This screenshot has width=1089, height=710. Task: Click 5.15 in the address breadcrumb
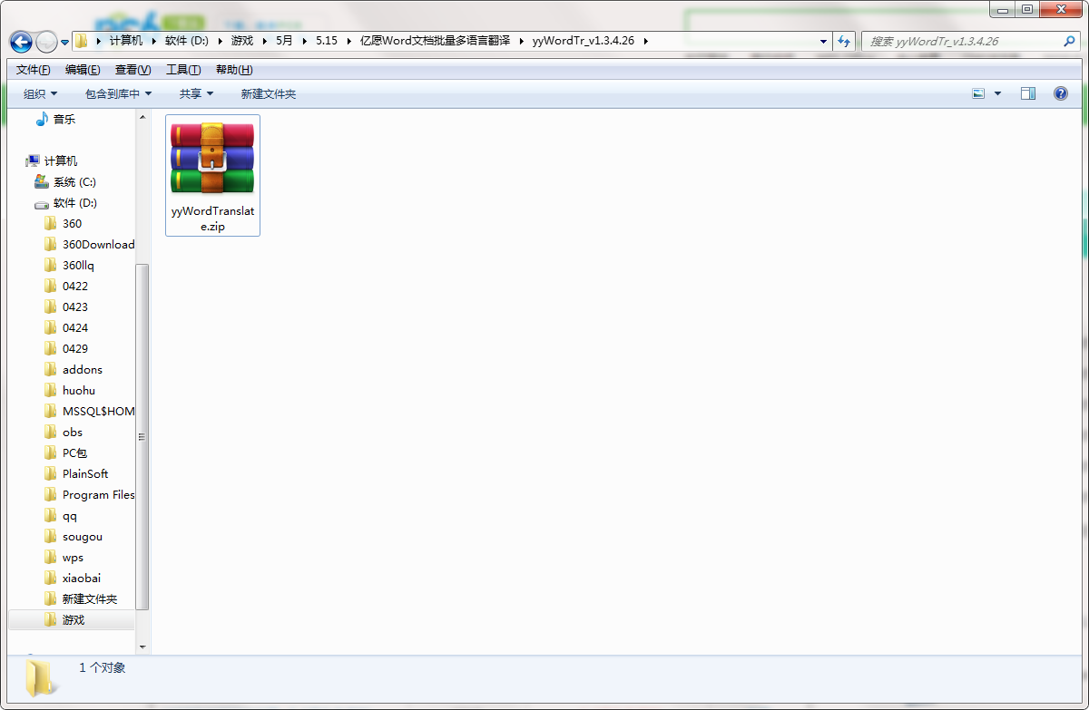[x=326, y=42]
